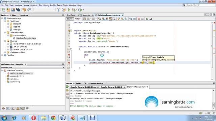This screenshot has width=216, height=121.
Task: Switch to the HTTP Server Monitor tab
Action: 94,83
